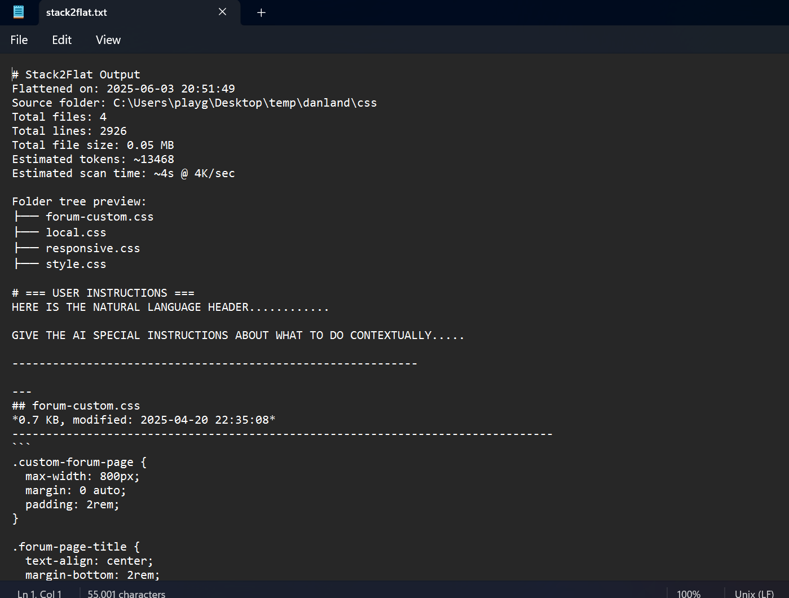
Task: Click the forum-custom.css entry in the folder tree
Action: (x=100, y=217)
